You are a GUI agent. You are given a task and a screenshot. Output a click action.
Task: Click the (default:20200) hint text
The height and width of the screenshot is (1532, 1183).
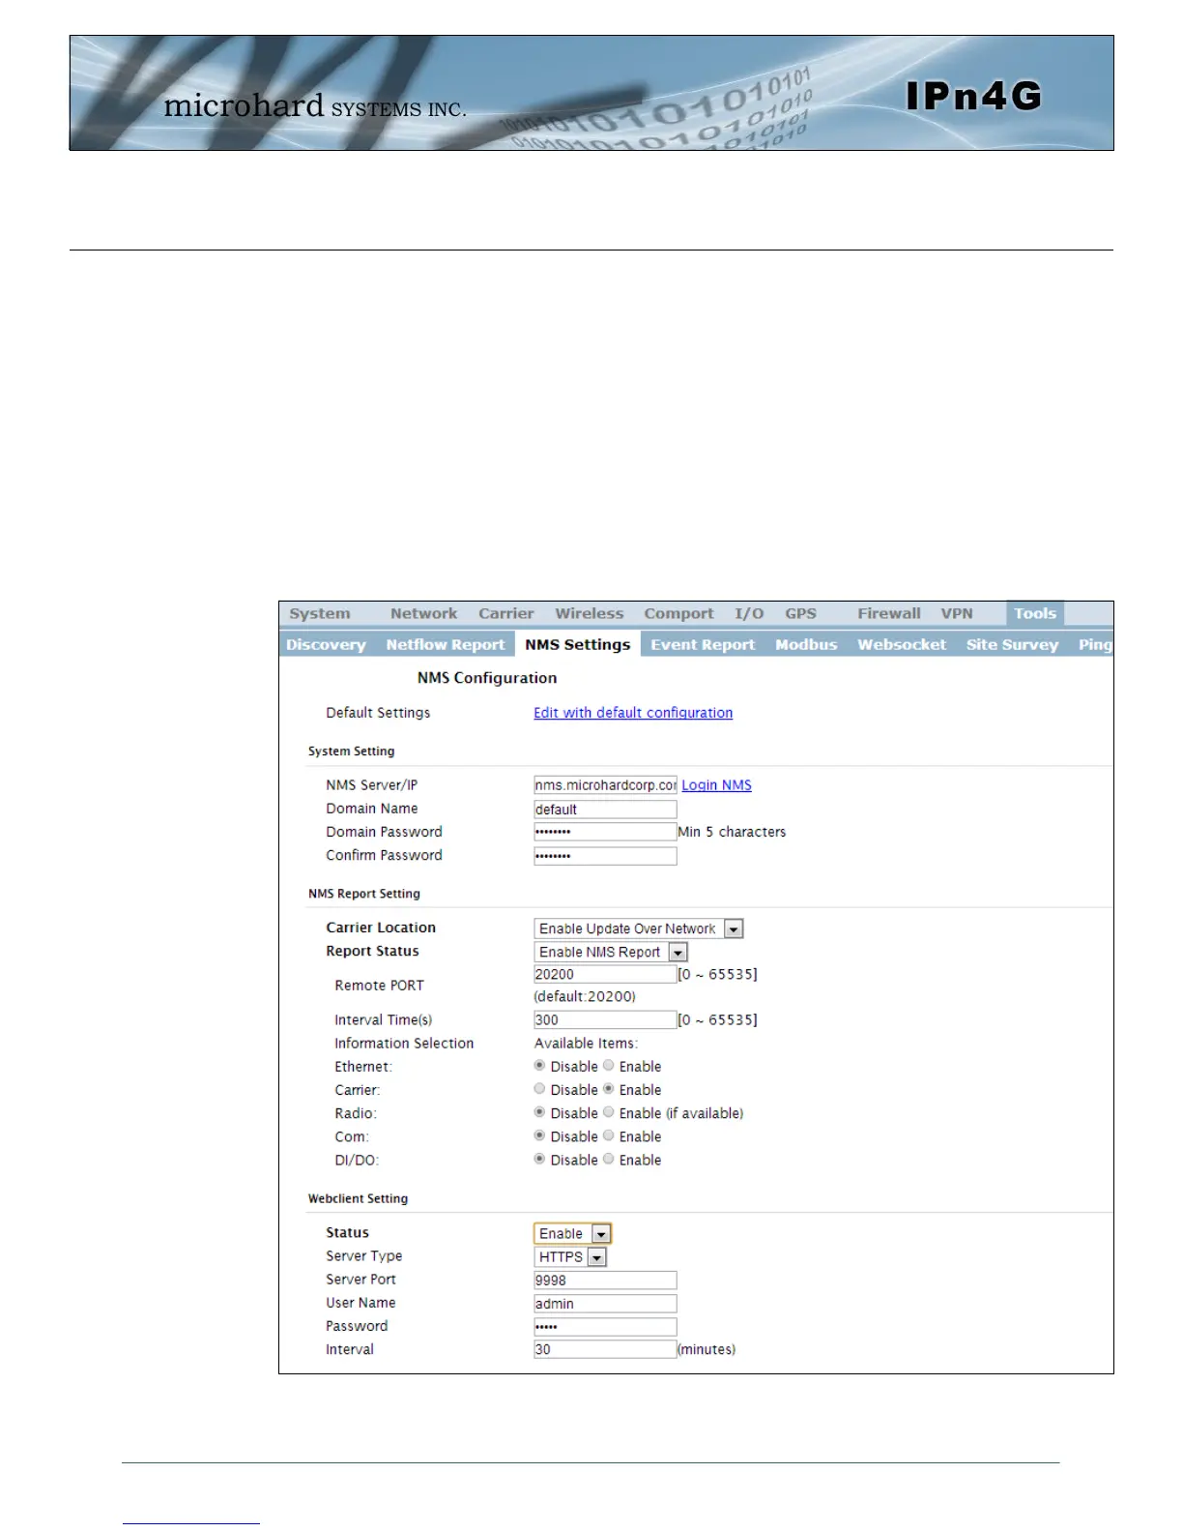pyautogui.click(x=585, y=997)
